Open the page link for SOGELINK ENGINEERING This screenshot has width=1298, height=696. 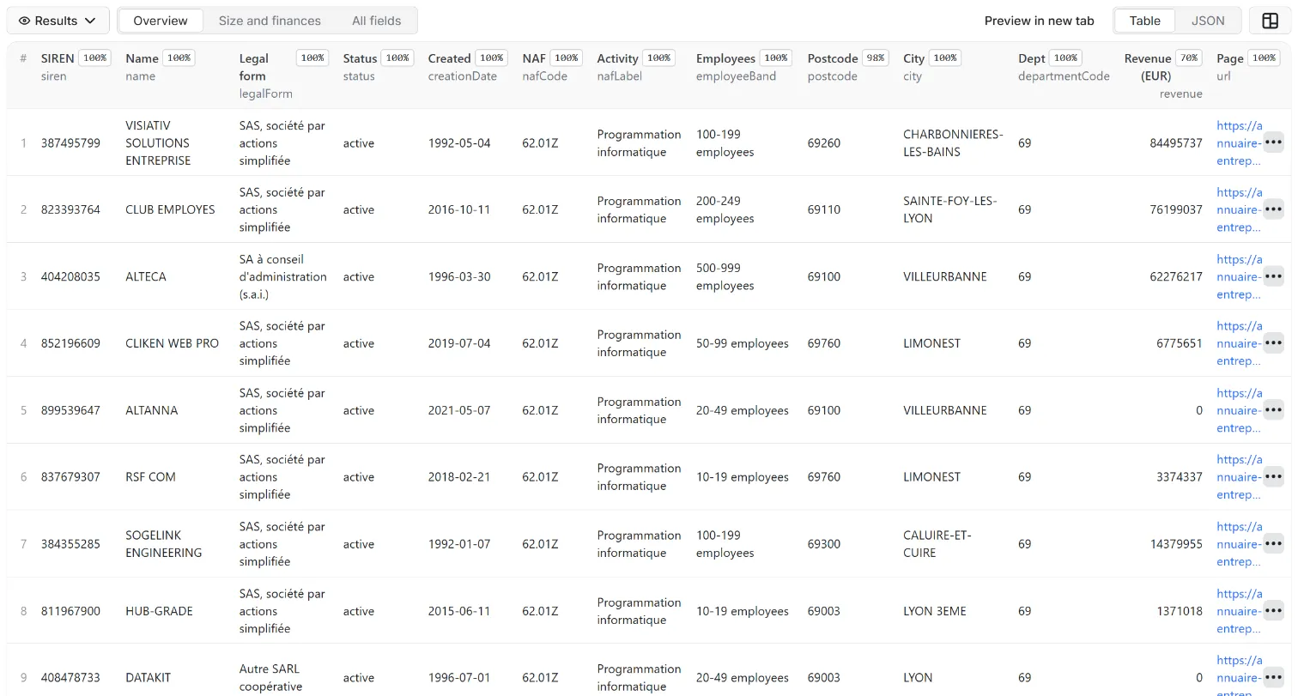(x=1239, y=544)
